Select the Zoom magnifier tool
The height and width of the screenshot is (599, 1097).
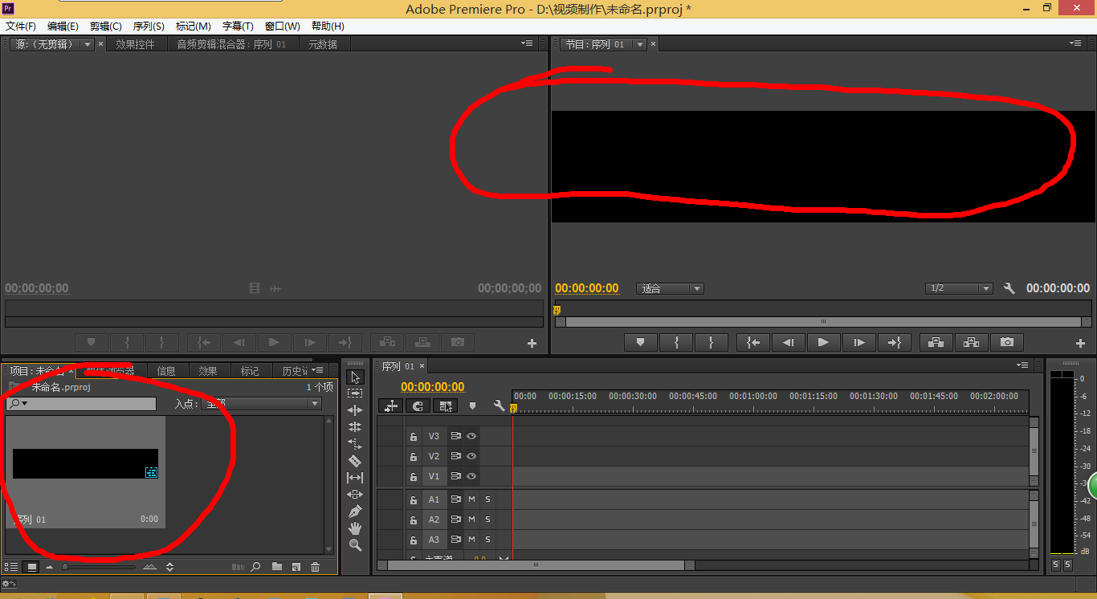(x=355, y=545)
